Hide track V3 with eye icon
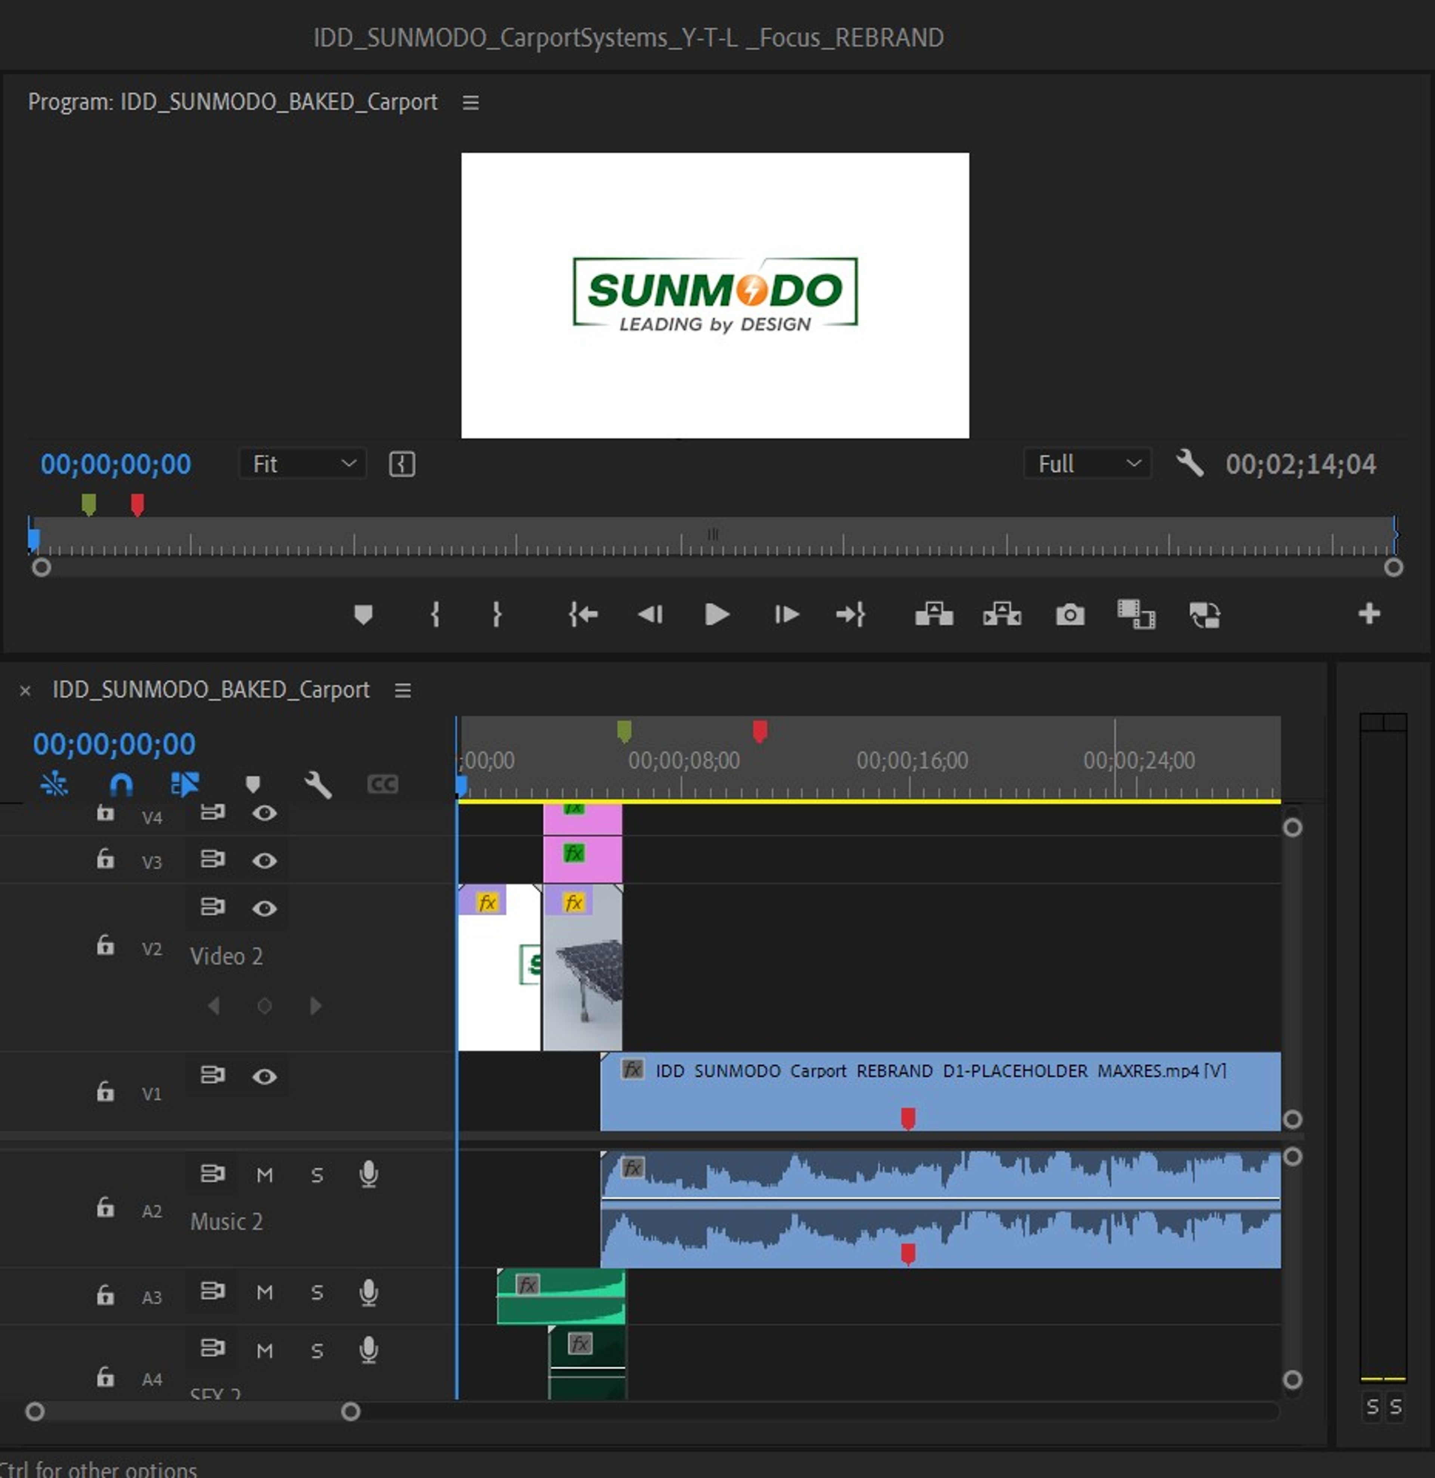Viewport: 1435px width, 1478px height. tap(264, 860)
